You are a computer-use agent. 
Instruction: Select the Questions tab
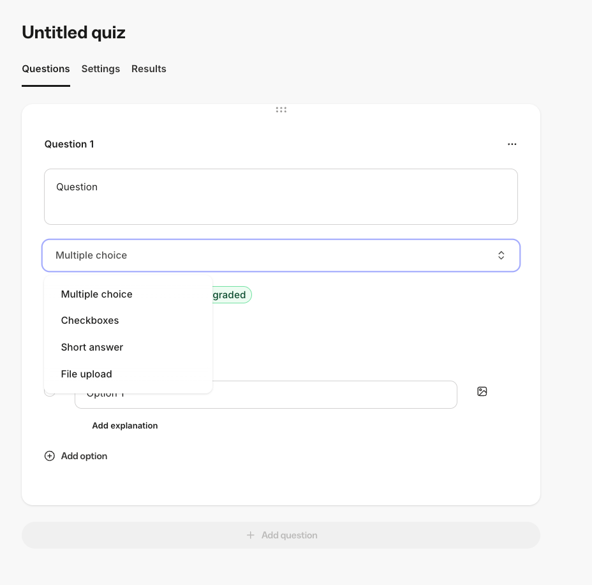tap(46, 69)
